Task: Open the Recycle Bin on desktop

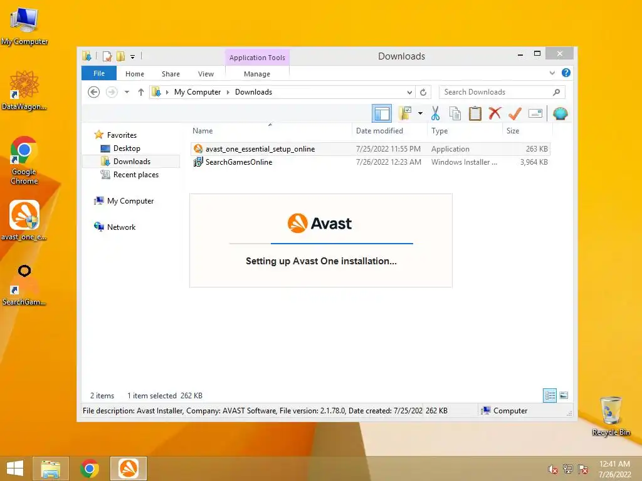Action: click(611, 416)
